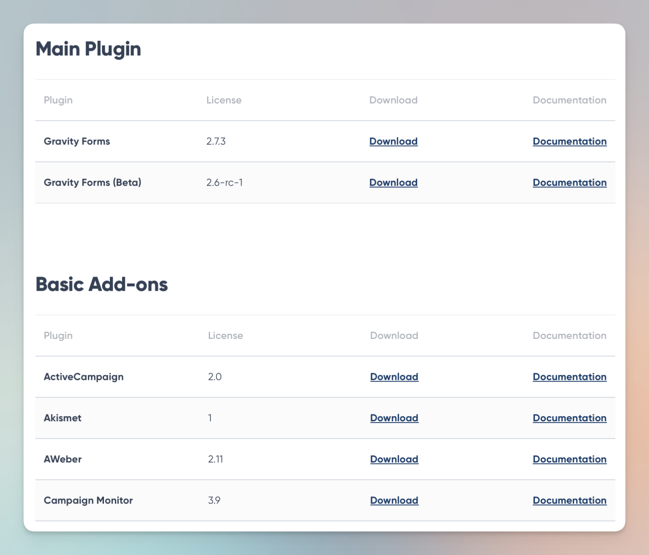Download the Gravity Forms 2.7.3 plugin
Screen dimensions: 649x555
pyautogui.click(x=393, y=141)
